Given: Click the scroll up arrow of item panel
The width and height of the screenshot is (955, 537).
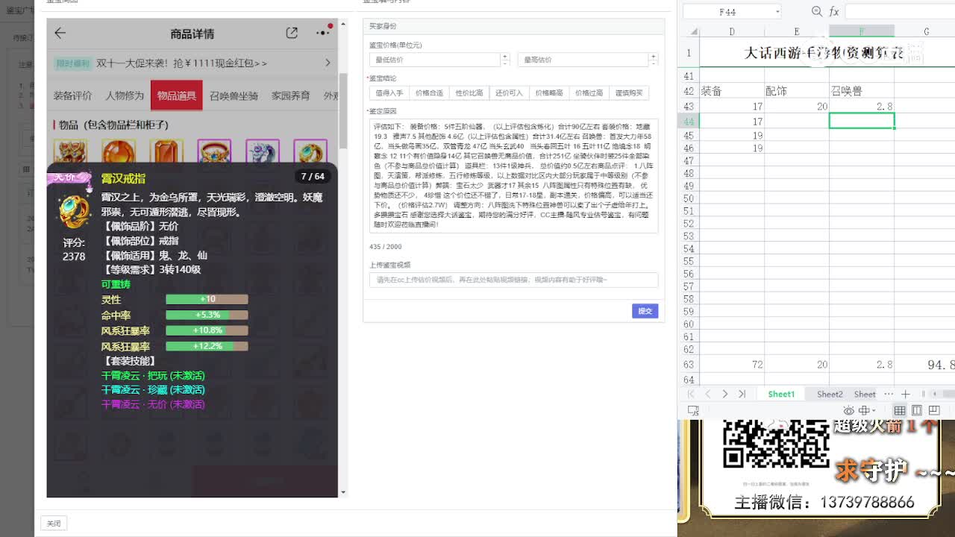Looking at the screenshot, I should 343,25.
